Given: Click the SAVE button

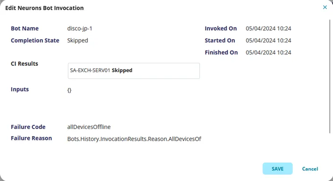Looking at the screenshot, I should click(x=277, y=169).
